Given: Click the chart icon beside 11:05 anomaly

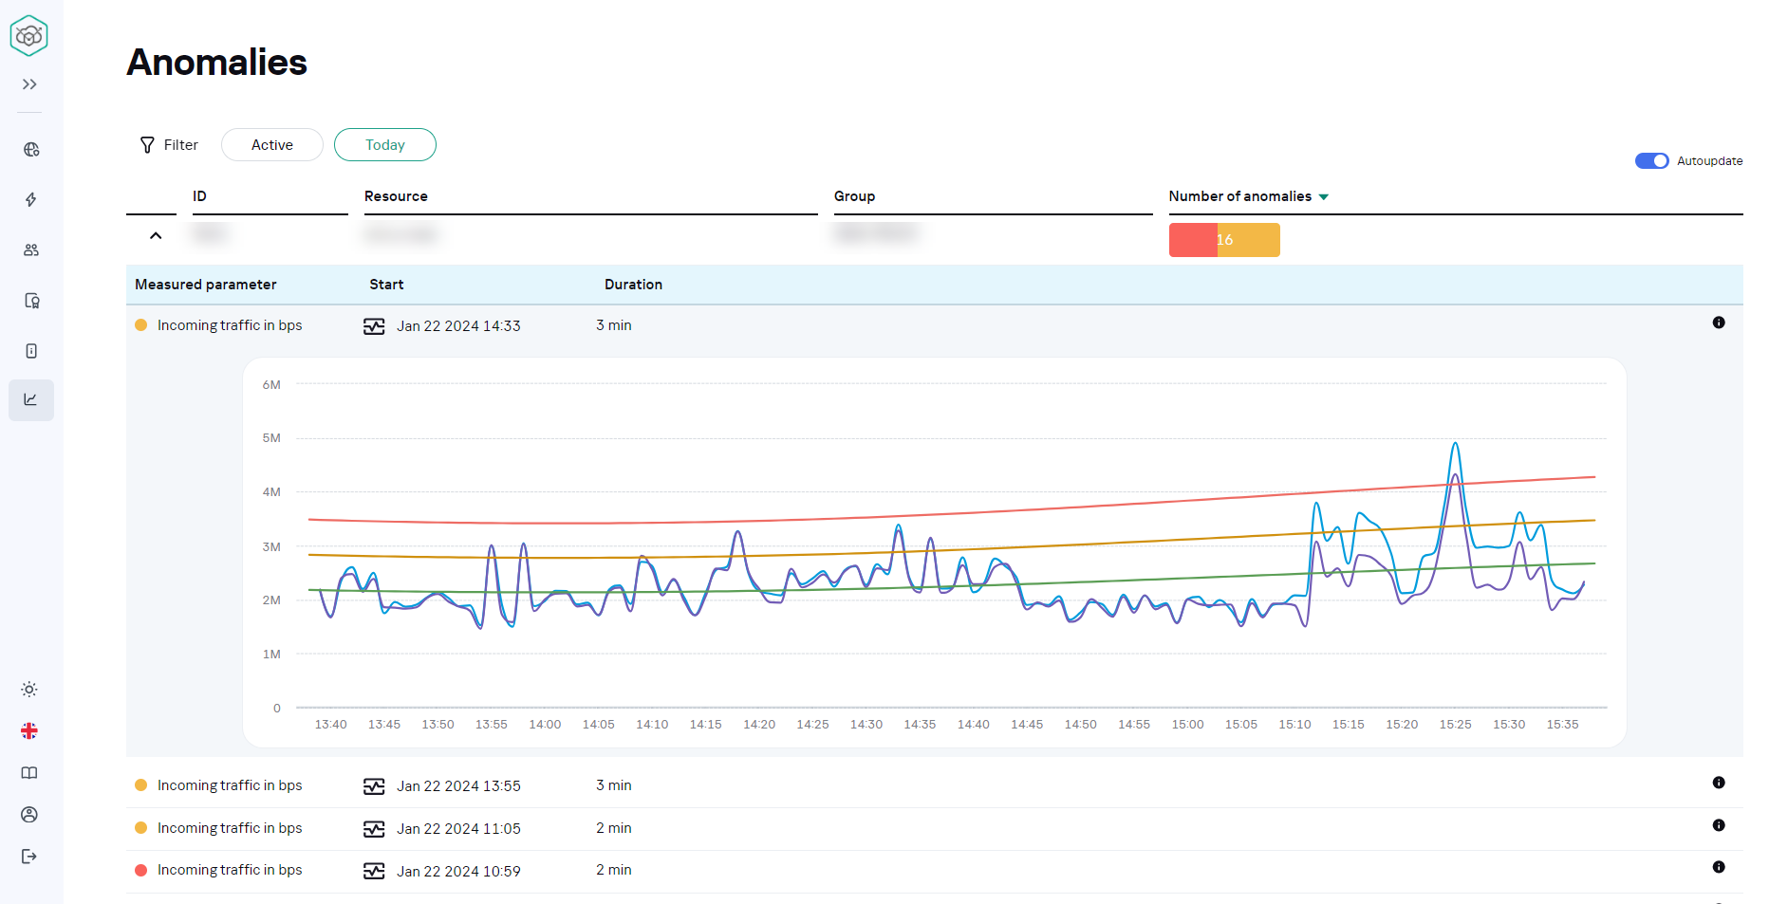Looking at the screenshot, I should pyautogui.click(x=374, y=829).
